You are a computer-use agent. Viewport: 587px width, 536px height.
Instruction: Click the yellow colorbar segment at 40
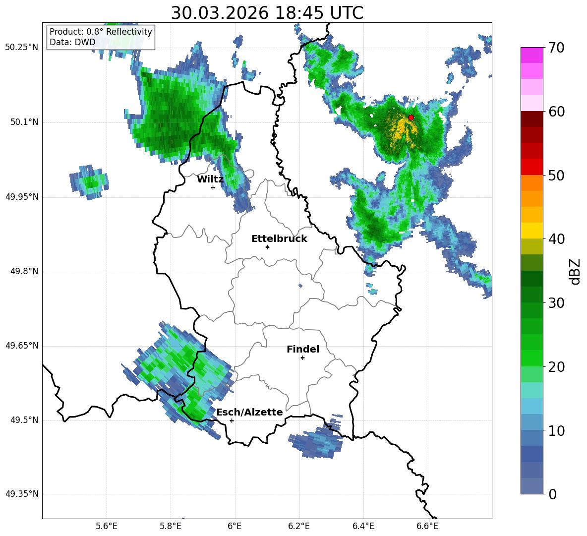[531, 231]
